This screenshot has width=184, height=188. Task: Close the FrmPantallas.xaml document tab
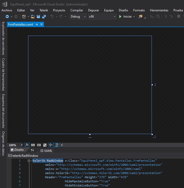[x=41, y=24]
